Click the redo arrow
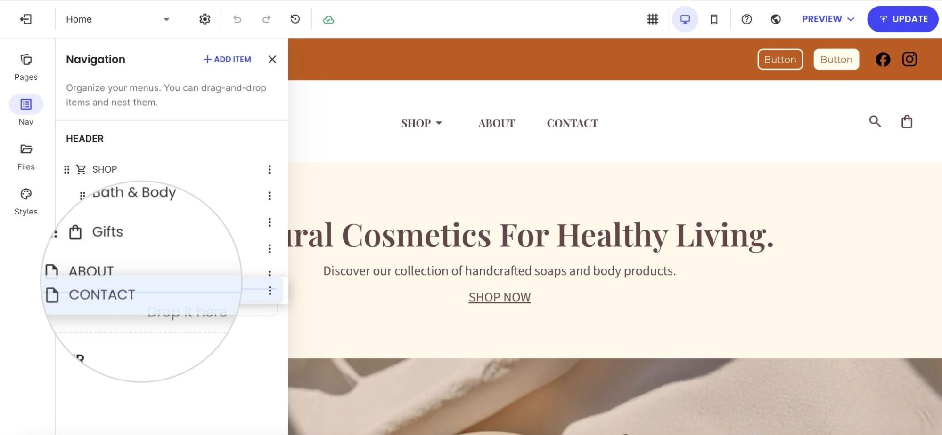The height and width of the screenshot is (435, 942). (266, 19)
